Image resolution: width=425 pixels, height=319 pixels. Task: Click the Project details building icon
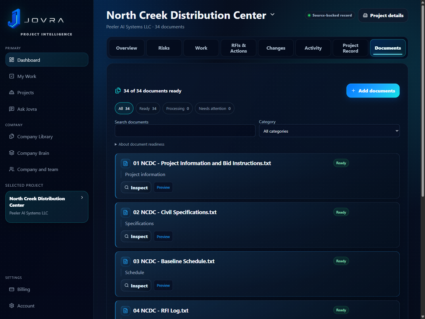pos(365,15)
